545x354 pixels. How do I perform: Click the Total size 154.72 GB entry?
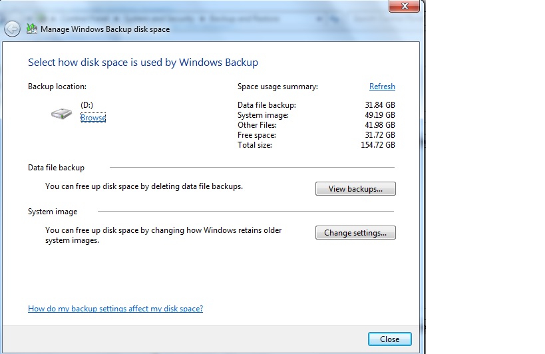point(316,145)
